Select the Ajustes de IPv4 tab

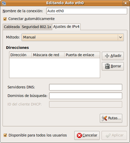(x=66, y=27)
